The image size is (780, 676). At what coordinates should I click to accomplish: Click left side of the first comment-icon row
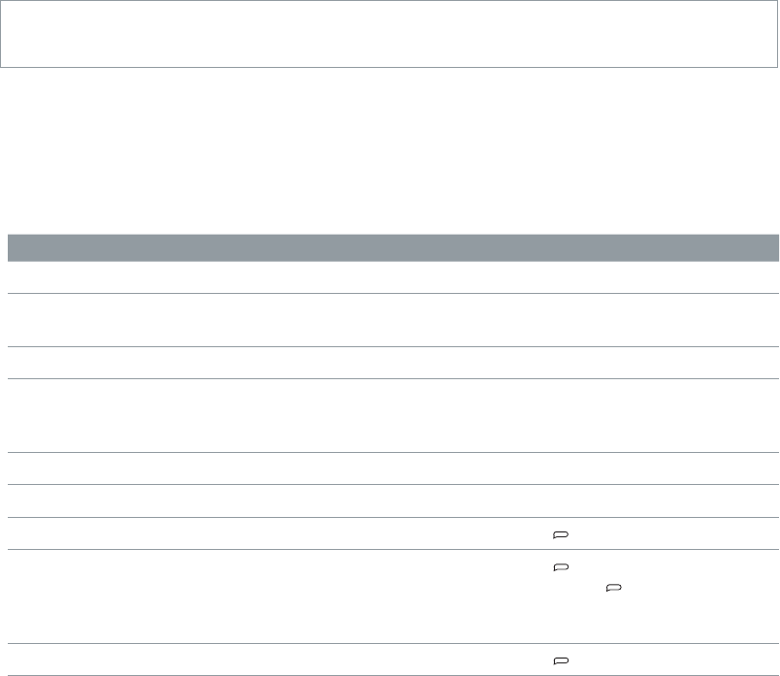(x=149, y=533)
